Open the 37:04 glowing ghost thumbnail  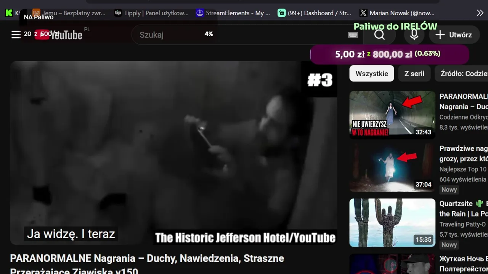click(x=392, y=167)
